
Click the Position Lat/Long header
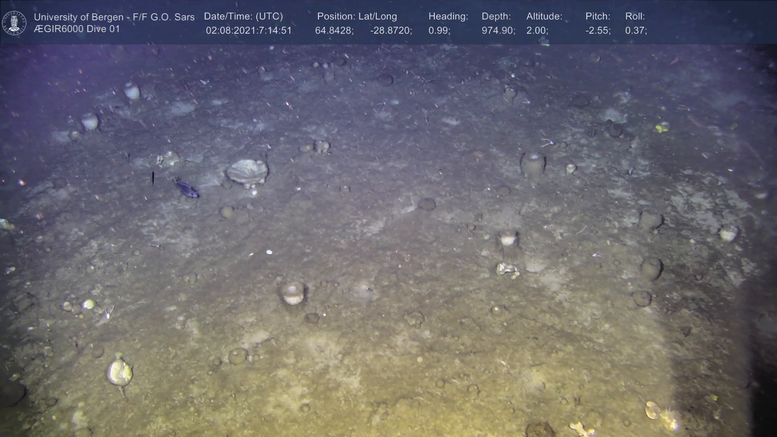[x=357, y=17]
